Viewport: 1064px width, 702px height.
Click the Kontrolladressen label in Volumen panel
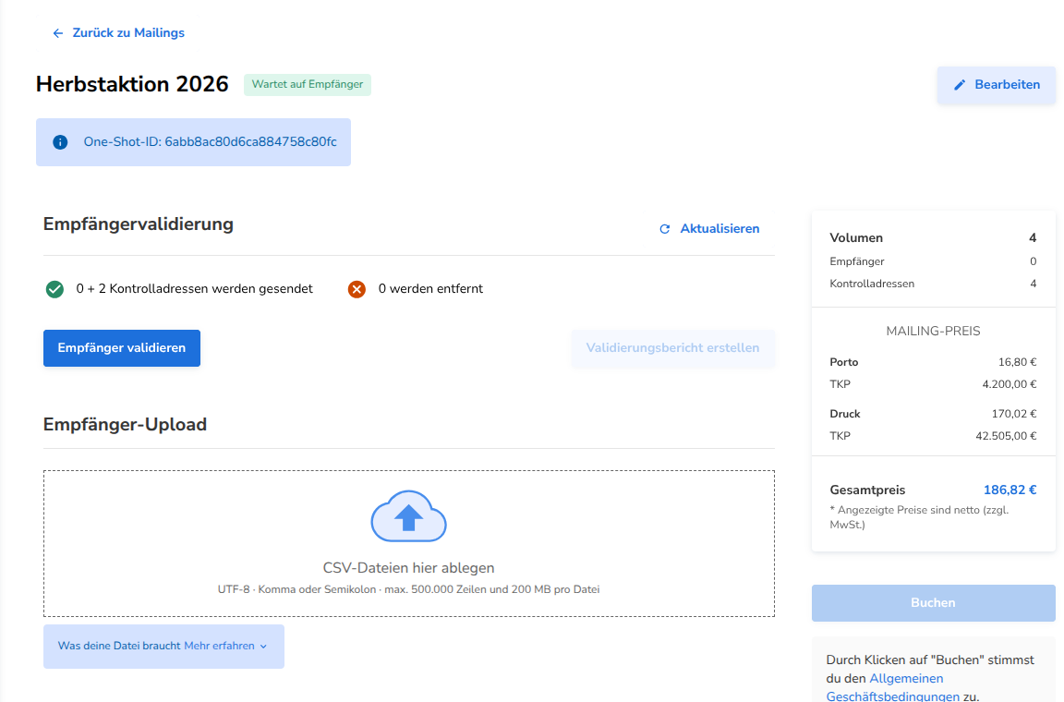click(872, 284)
